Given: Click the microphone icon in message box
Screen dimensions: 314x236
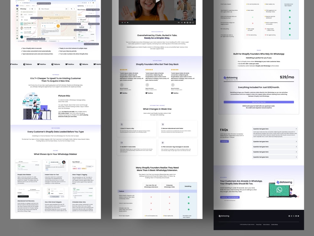Looking at the screenshot, I should [x=74, y=38].
